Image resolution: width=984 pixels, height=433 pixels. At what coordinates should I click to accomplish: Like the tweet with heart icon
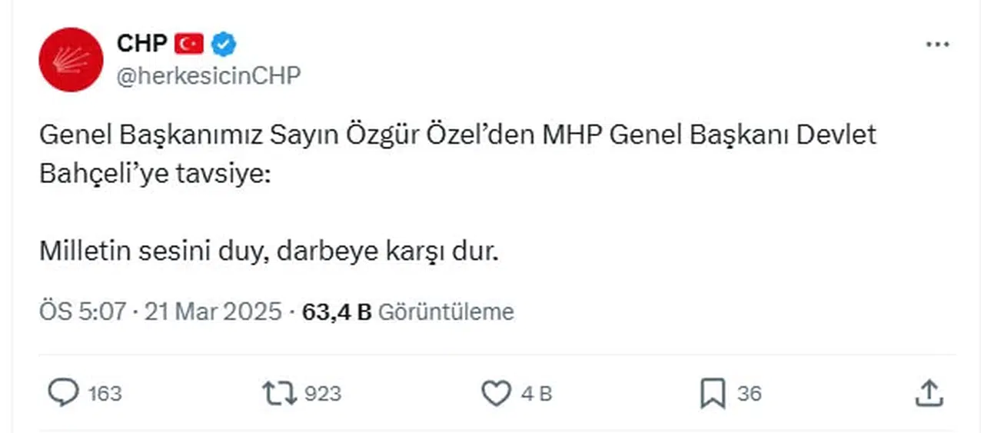pyautogui.click(x=496, y=394)
